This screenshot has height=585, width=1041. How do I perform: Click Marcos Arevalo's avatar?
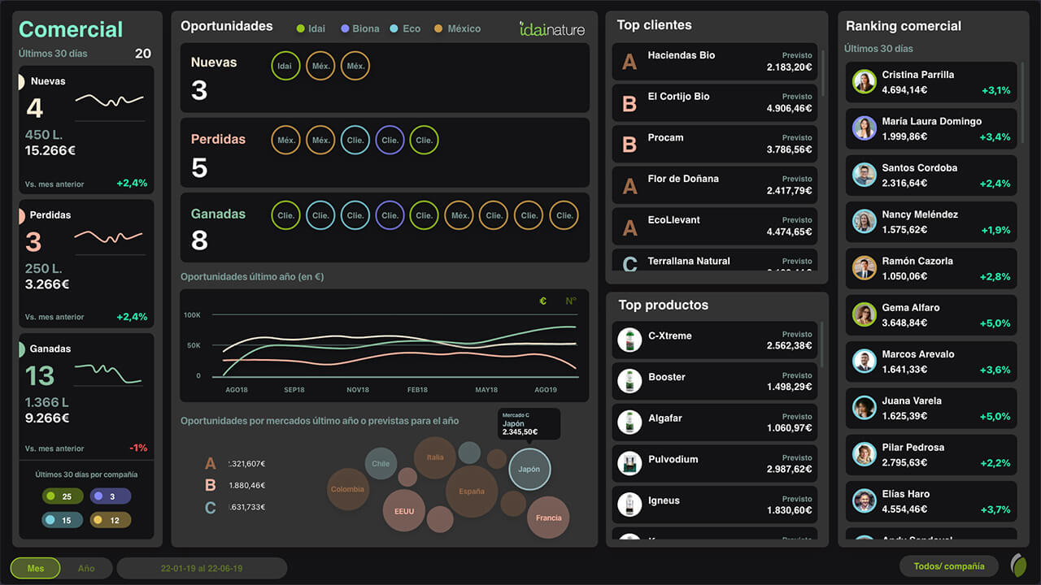(x=864, y=362)
